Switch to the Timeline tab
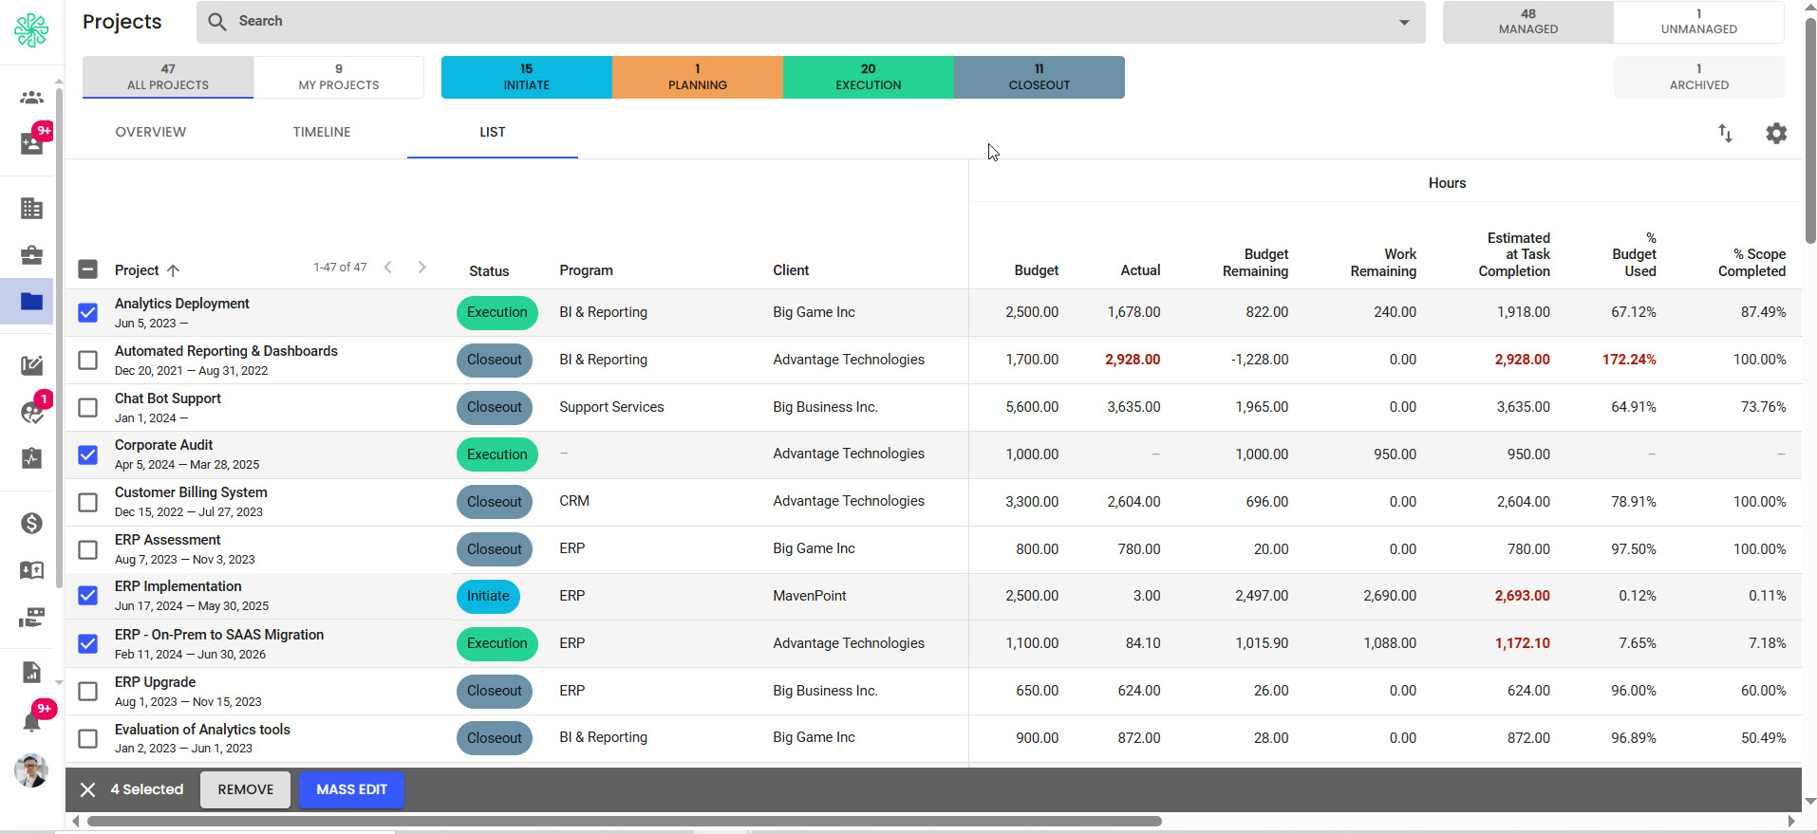The width and height of the screenshot is (1817, 834). click(321, 132)
